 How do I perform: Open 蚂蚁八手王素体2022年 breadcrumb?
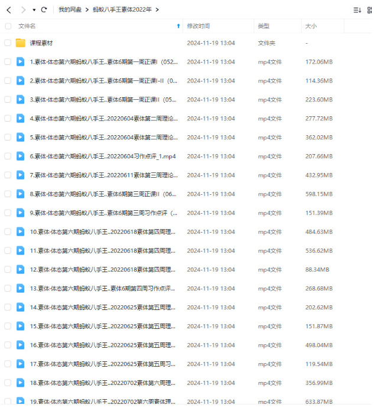click(x=122, y=9)
